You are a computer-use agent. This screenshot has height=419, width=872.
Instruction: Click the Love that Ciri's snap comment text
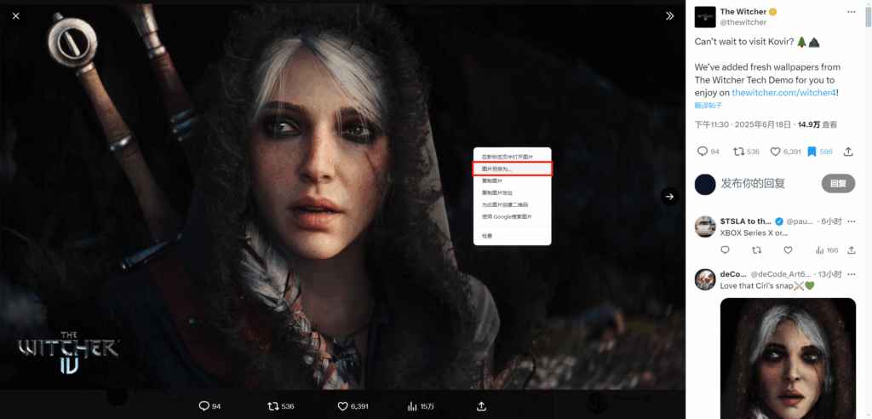click(767, 286)
